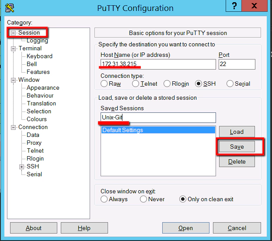The height and width of the screenshot is (241, 272).
Task: Open the Behaviour settings category
Action: 40,96
